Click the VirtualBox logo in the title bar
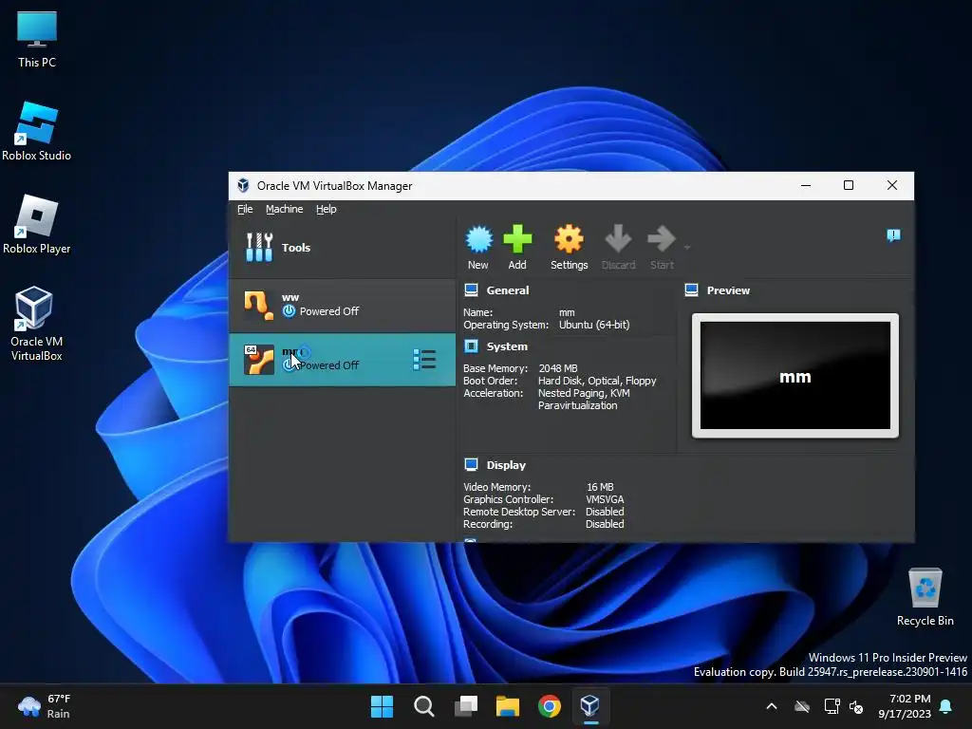Image resolution: width=972 pixels, height=729 pixels. [244, 185]
